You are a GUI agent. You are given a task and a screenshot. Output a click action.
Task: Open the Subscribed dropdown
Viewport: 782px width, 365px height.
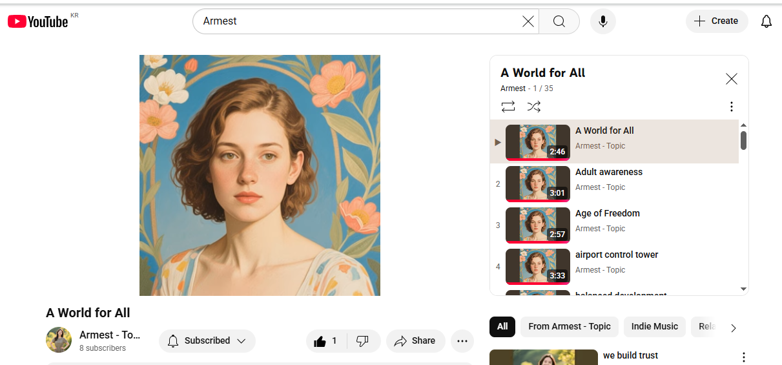207,340
